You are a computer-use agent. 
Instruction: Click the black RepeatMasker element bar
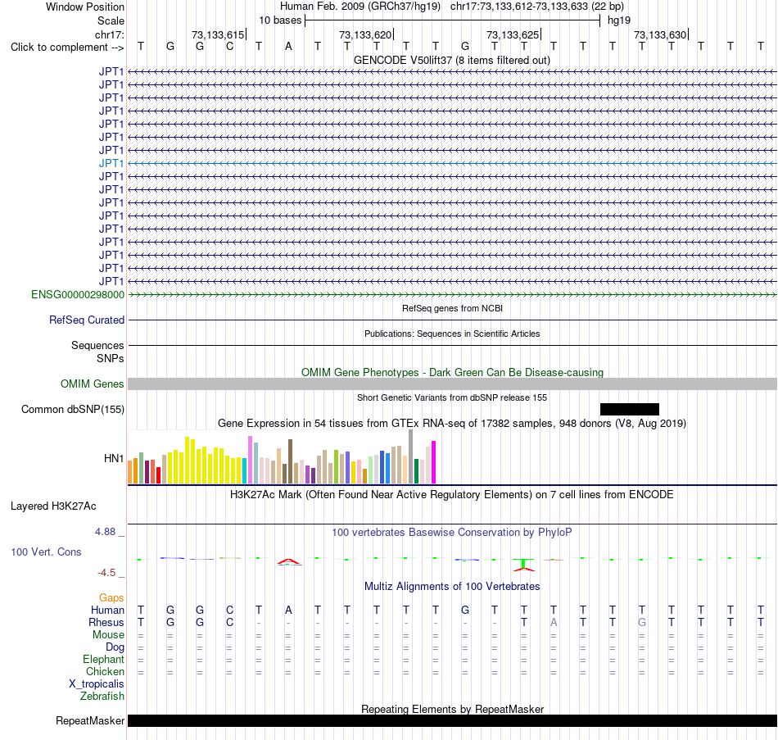coord(452,720)
